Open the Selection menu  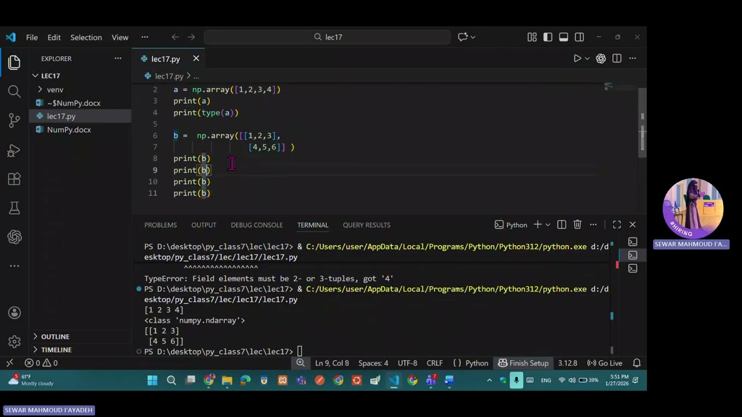(x=86, y=37)
